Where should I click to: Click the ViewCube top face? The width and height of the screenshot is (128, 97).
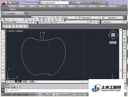click(113, 35)
